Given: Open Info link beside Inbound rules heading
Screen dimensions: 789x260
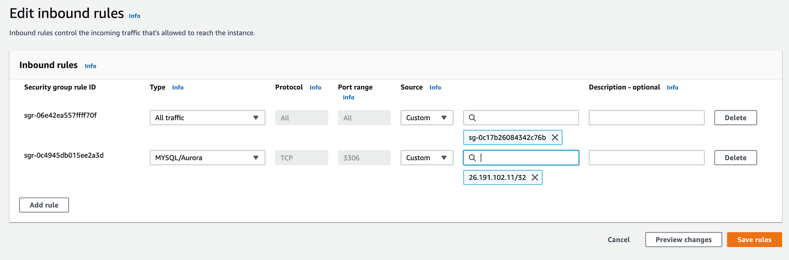Looking at the screenshot, I should (90, 66).
